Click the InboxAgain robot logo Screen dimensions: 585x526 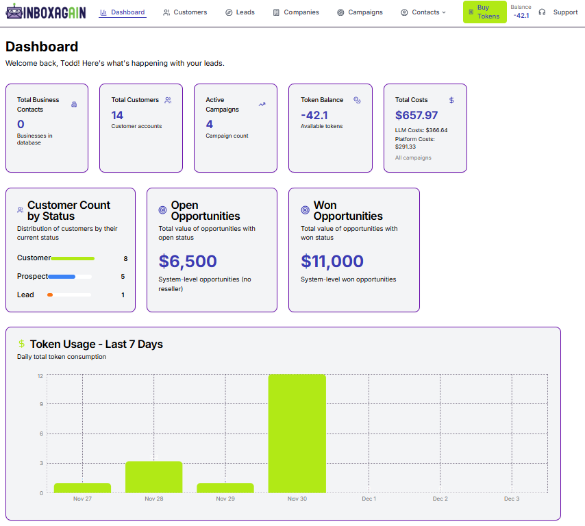click(14, 12)
